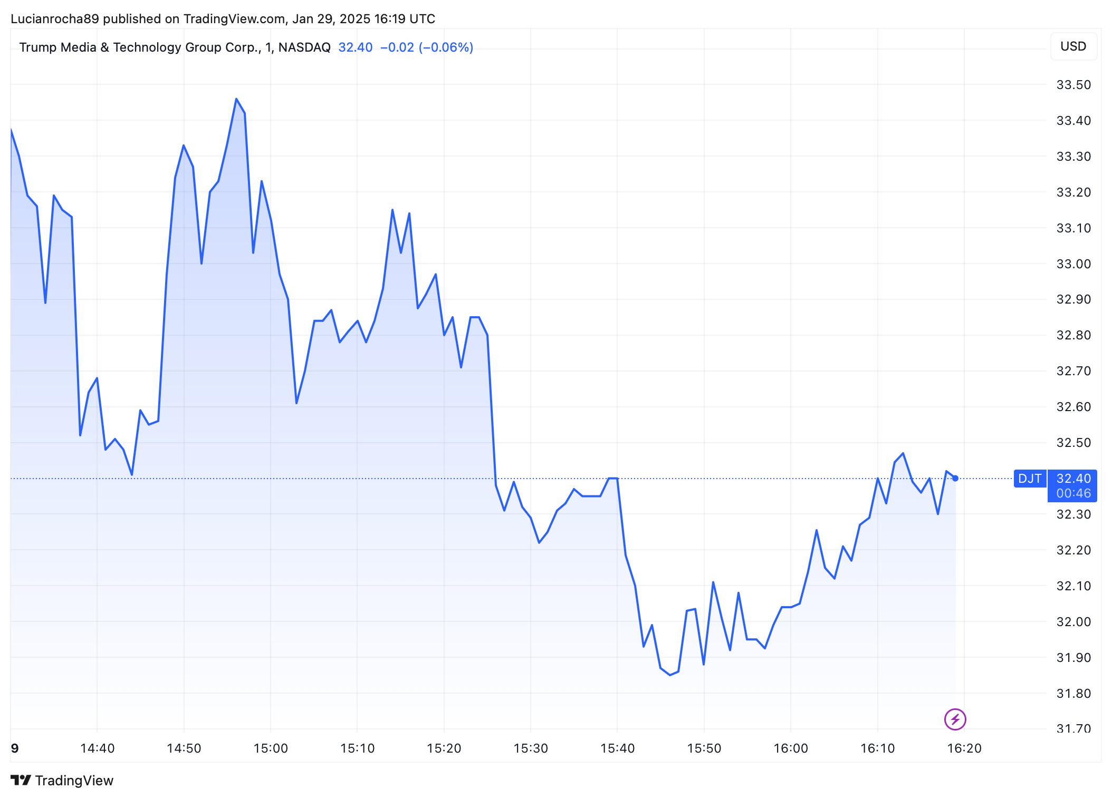Screen dimensions: 1112x799
Task: Click the 15:50 time axis label
Action: [x=704, y=748]
